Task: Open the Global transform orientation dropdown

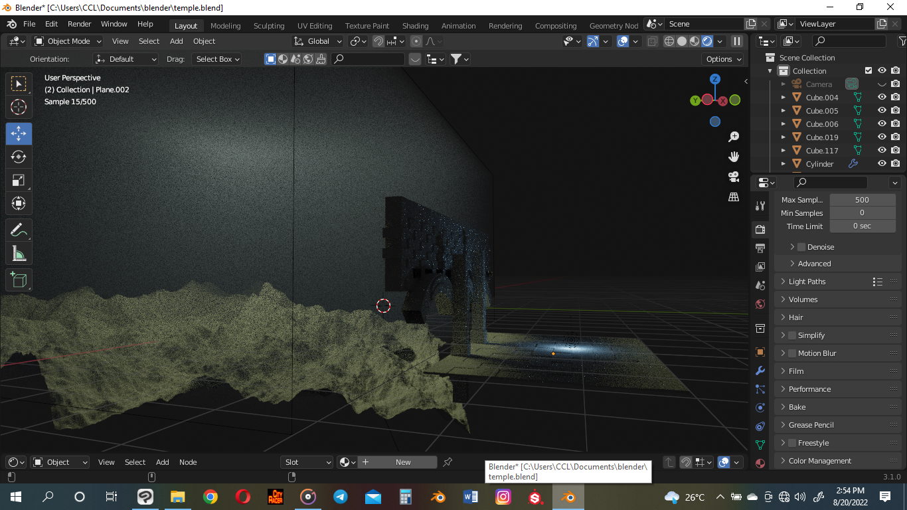Action: [x=318, y=41]
